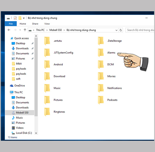Click the Forward navigation arrow
155x152 pixels.
click(15, 30)
